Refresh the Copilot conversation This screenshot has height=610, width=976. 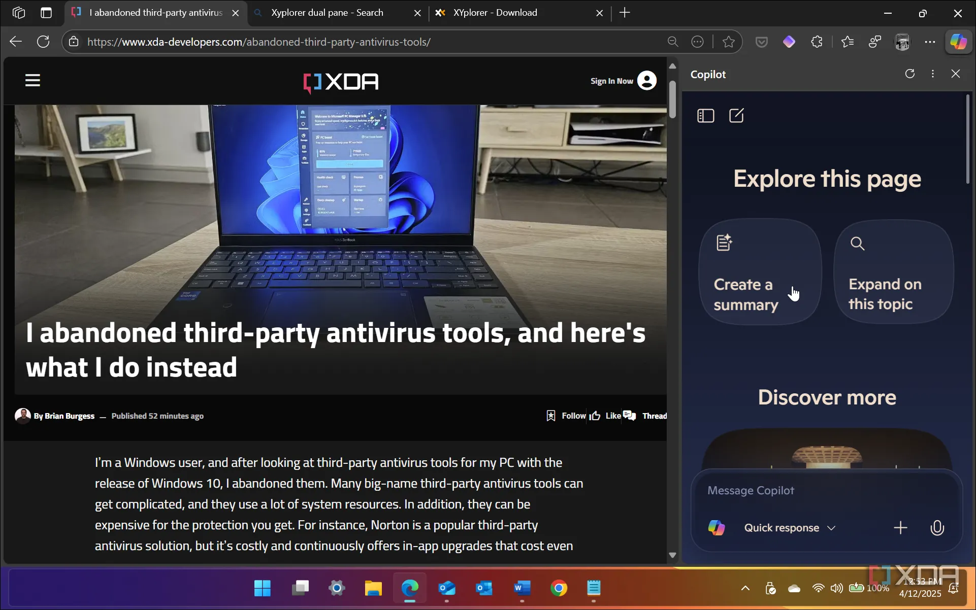910,74
